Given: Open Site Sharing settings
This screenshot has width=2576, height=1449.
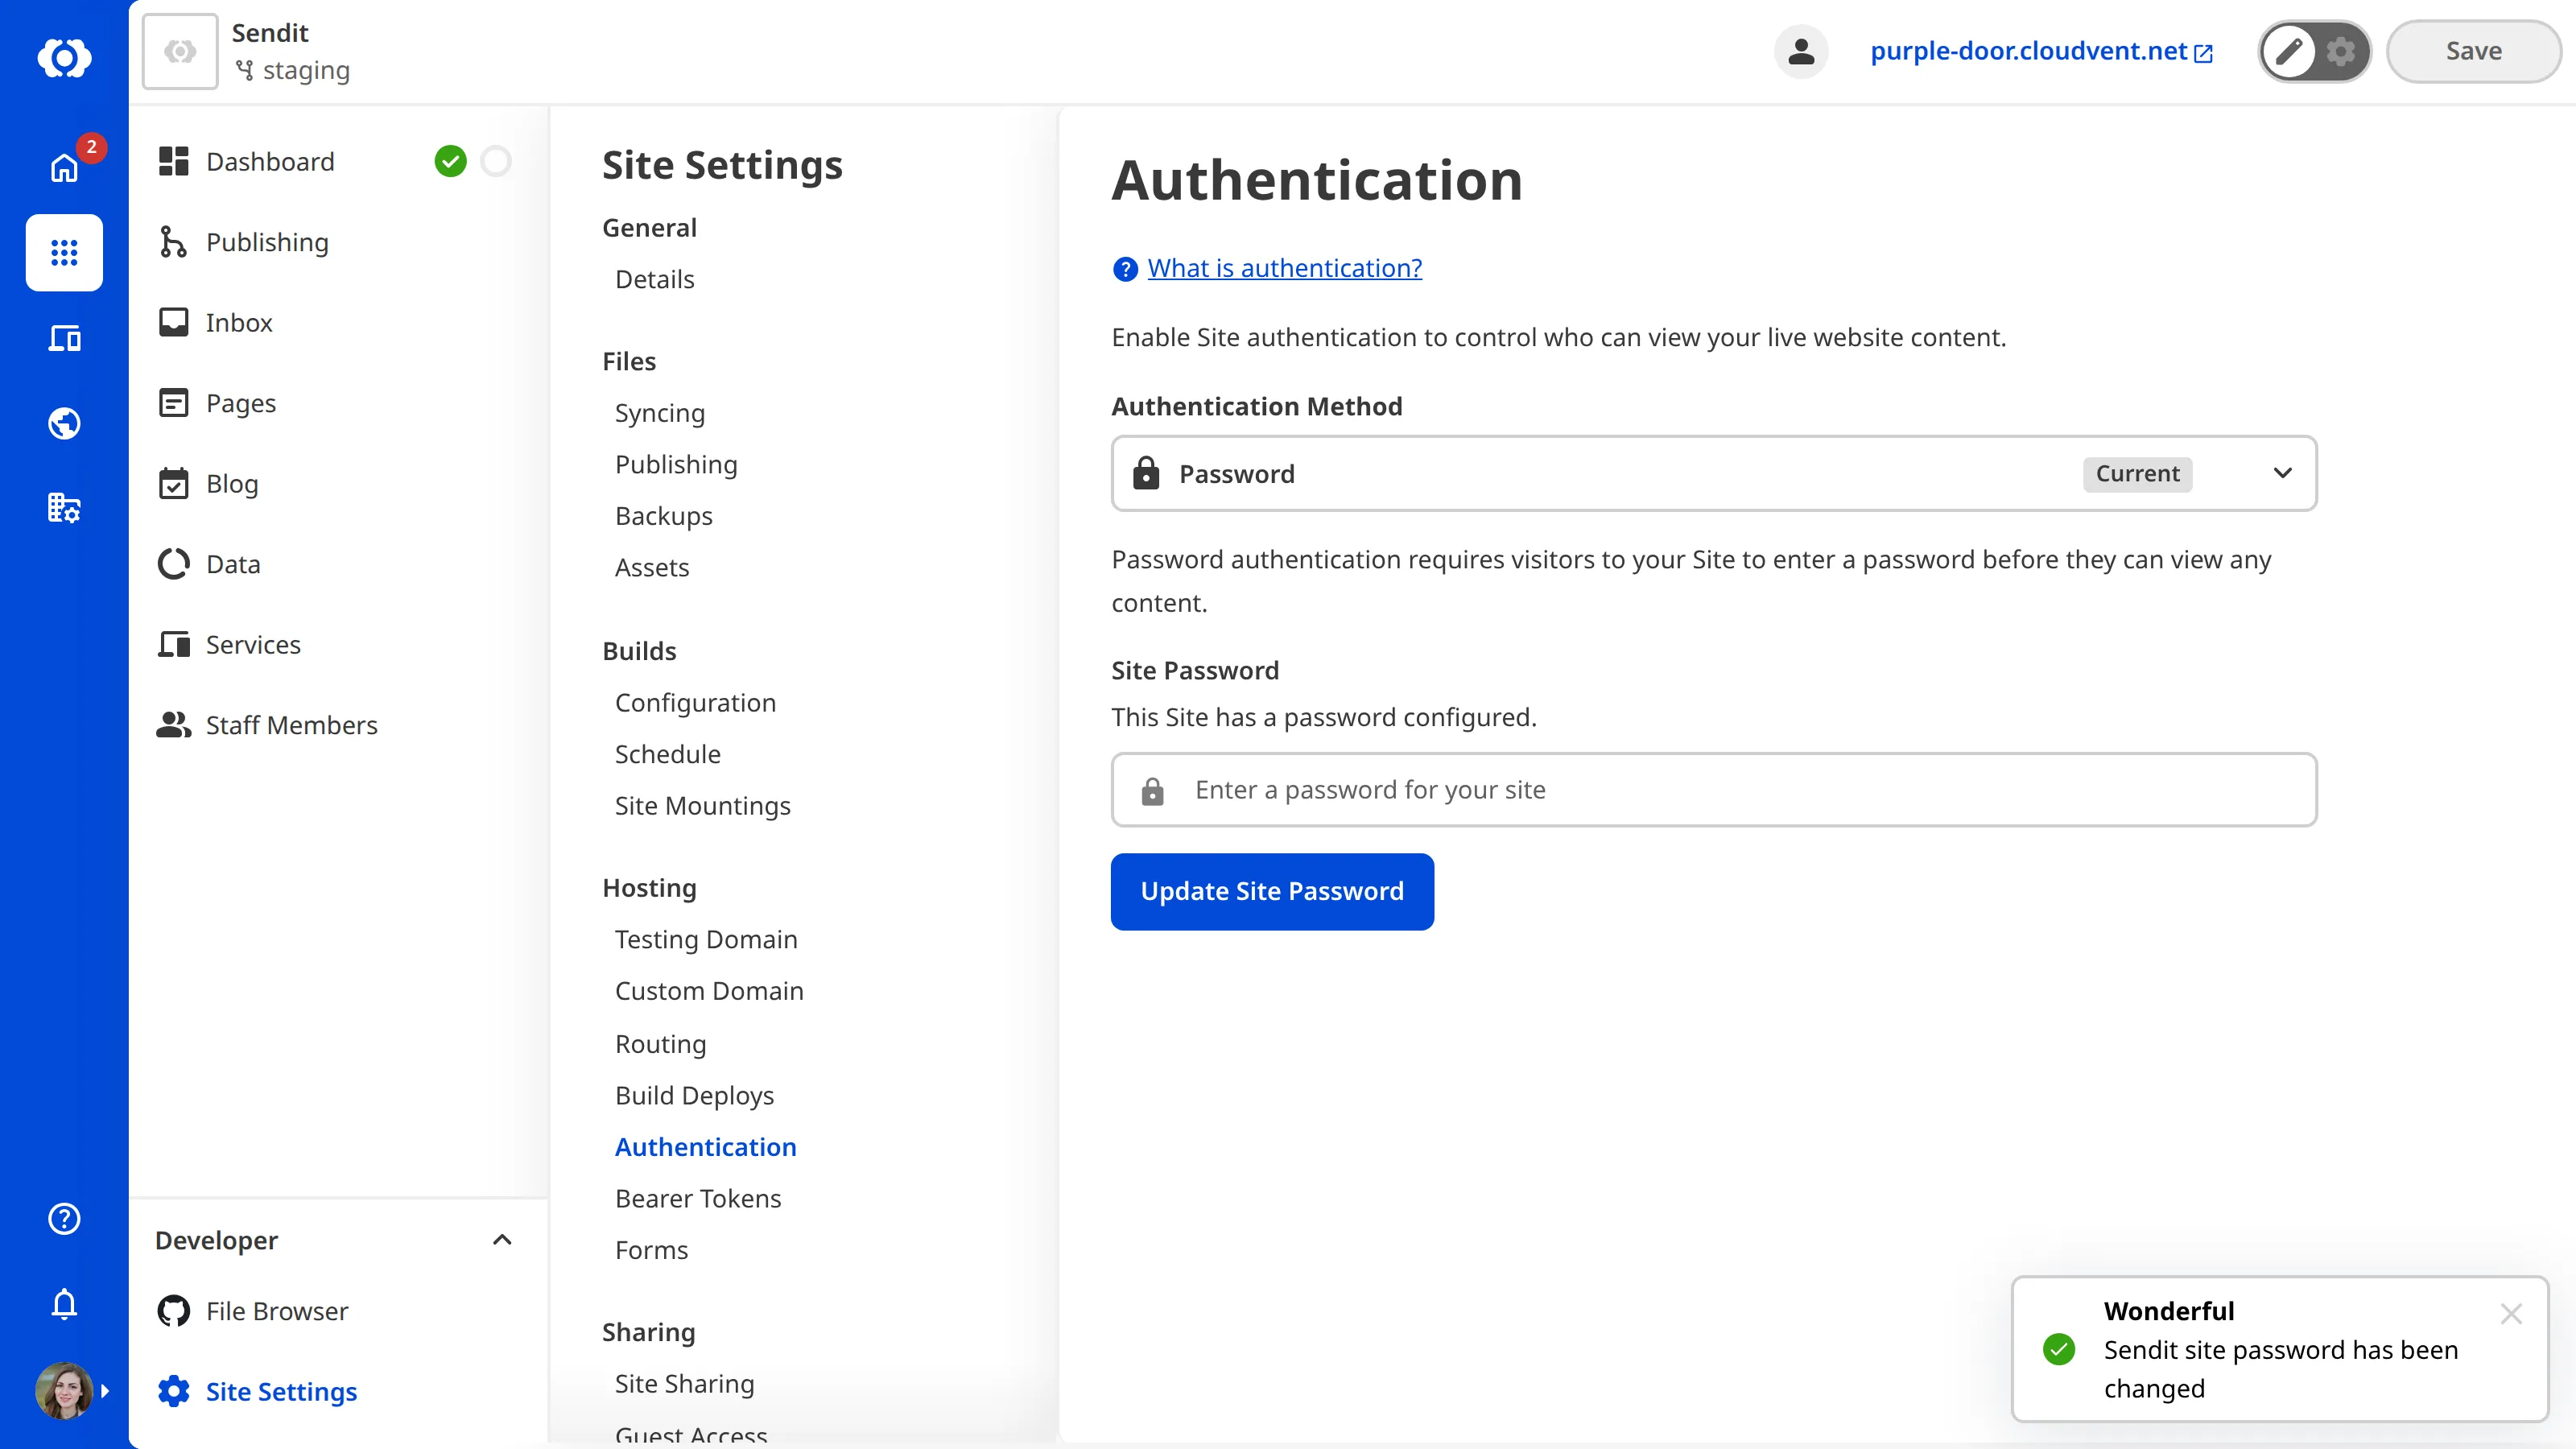Looking at the screenshot, I should click(684, 1384).
